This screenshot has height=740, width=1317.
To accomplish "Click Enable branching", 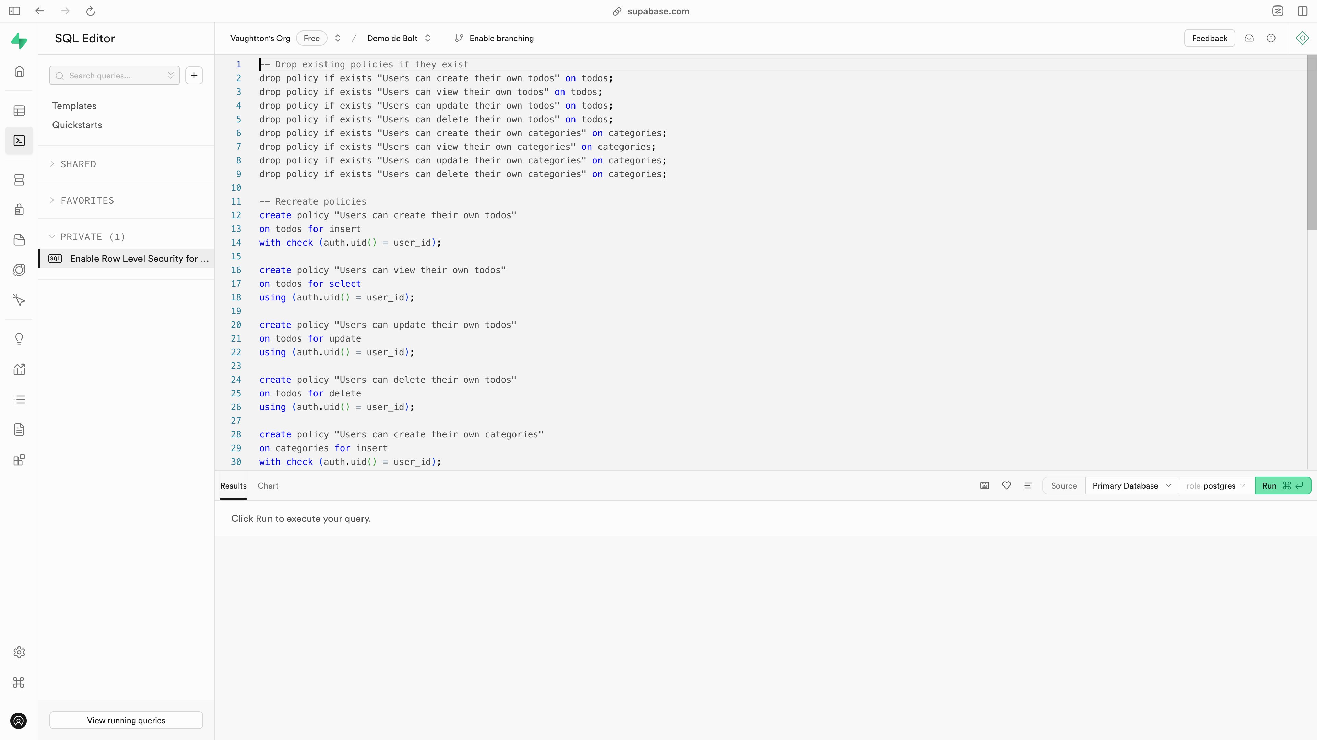I will pyautogui.click(x=494, y=38).
